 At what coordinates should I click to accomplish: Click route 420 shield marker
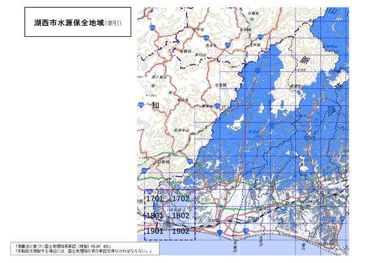click(141, 105)
